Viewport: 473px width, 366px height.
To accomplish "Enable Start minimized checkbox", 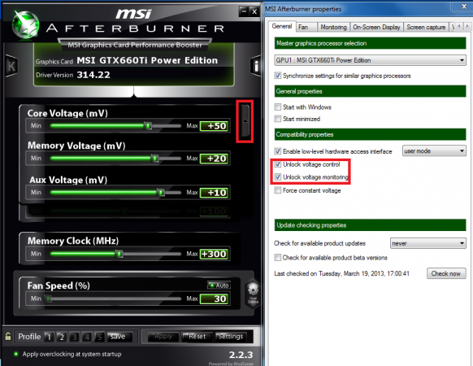I will 277,119.
